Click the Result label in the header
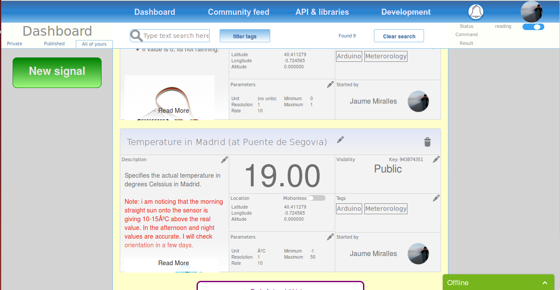Screen dimensions: 560x290 (x=466, y=43)
